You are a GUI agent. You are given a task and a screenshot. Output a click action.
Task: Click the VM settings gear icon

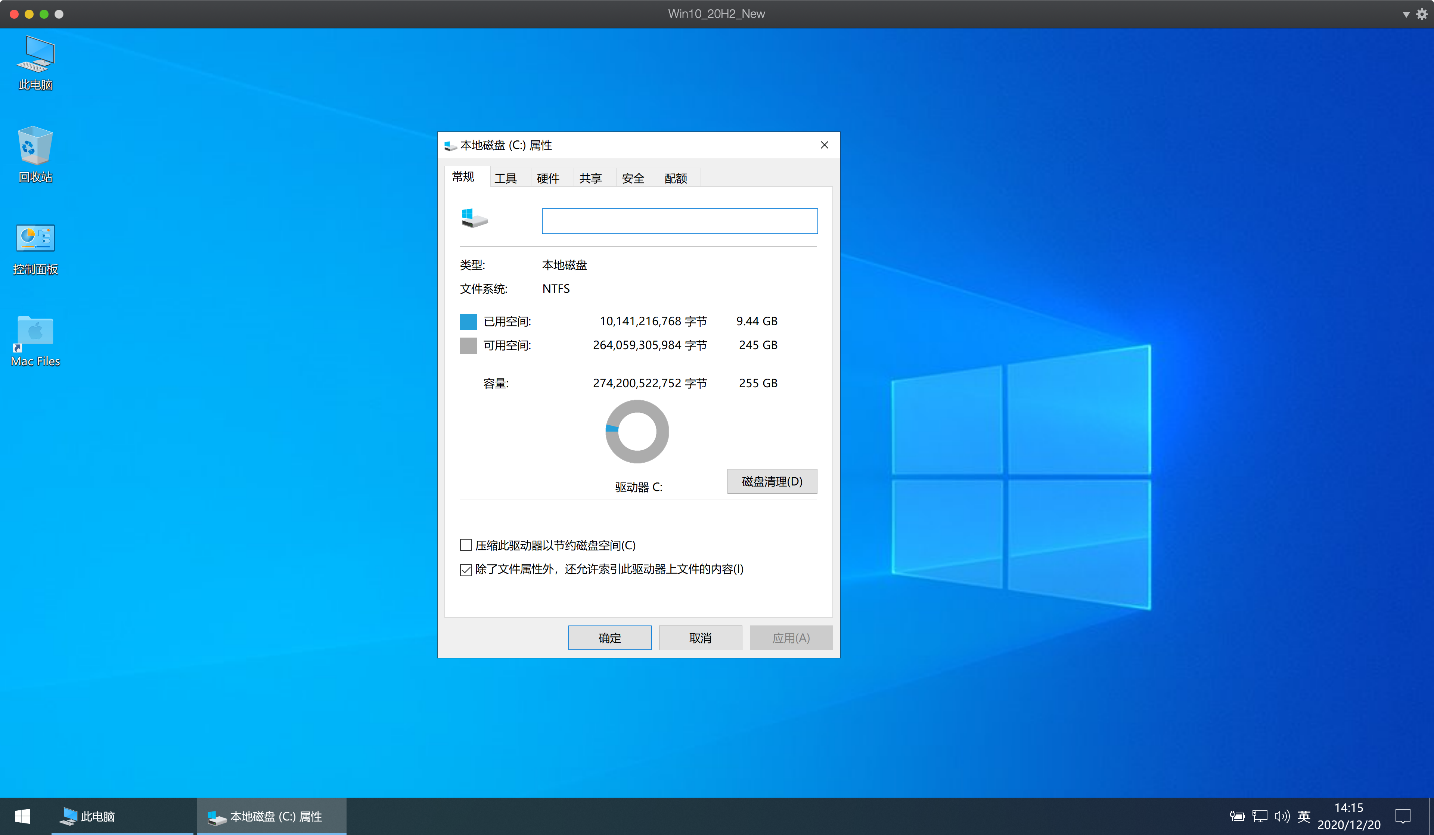pos(1421,14)
